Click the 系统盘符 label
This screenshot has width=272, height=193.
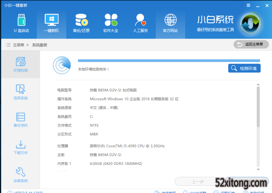pos(64,116)
